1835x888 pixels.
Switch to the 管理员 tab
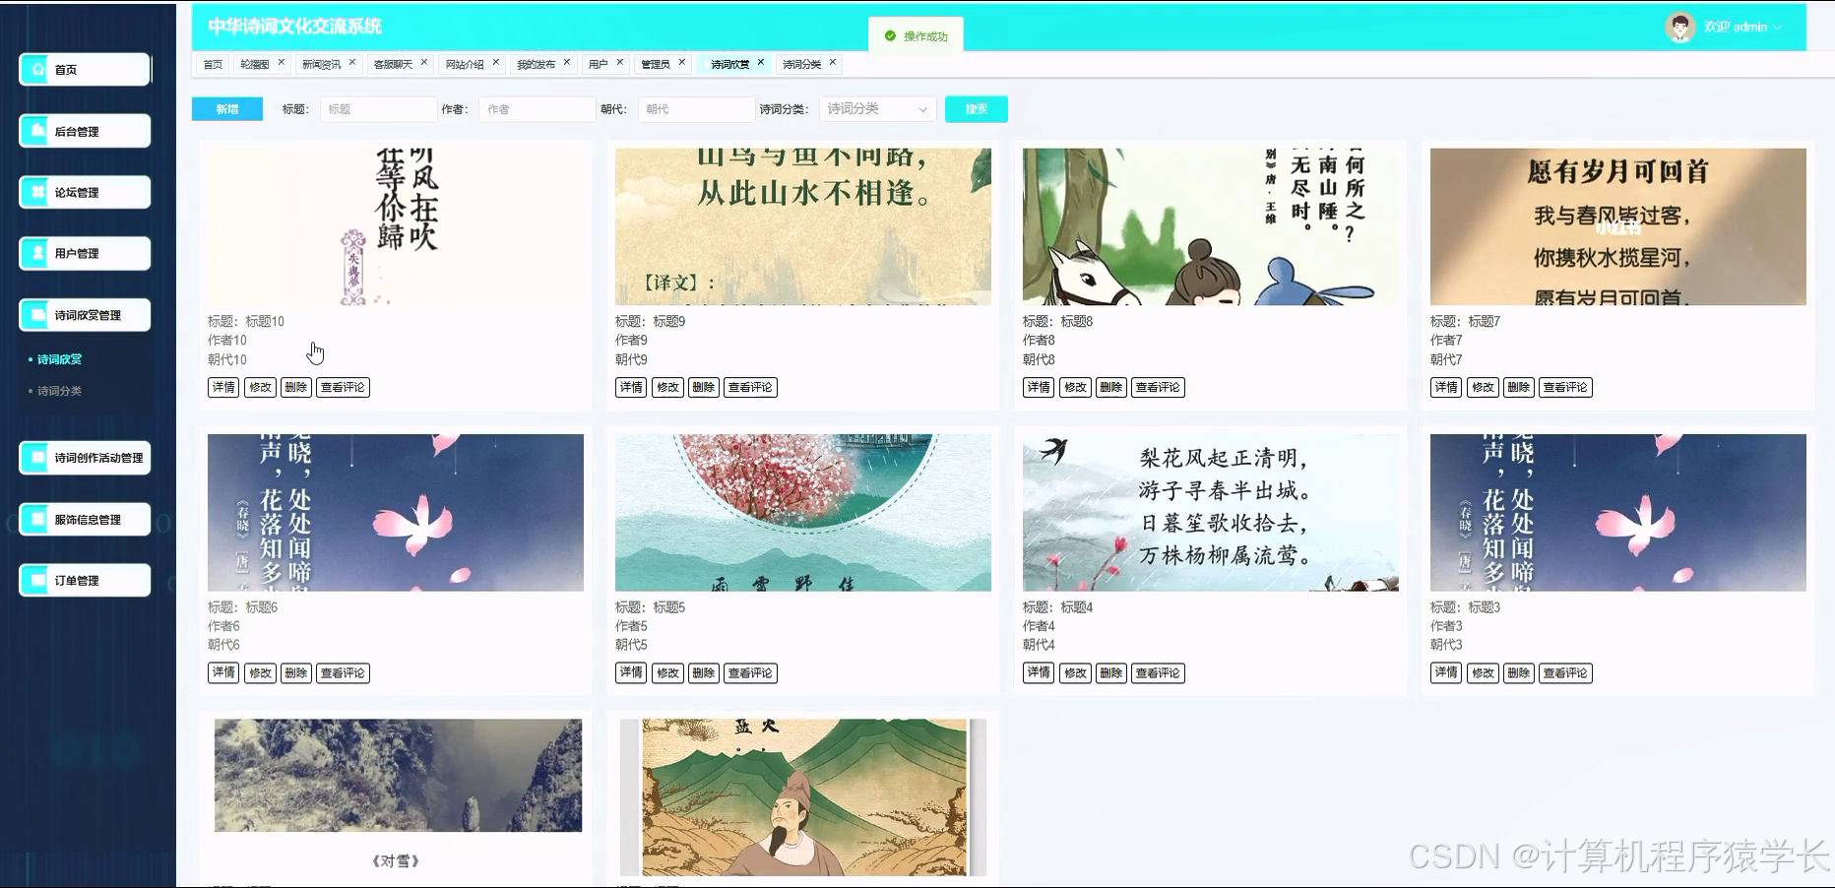pos(656,62)
